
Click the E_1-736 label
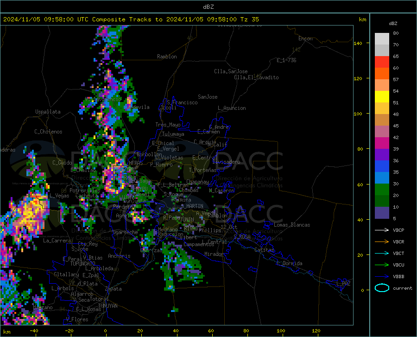286,60
